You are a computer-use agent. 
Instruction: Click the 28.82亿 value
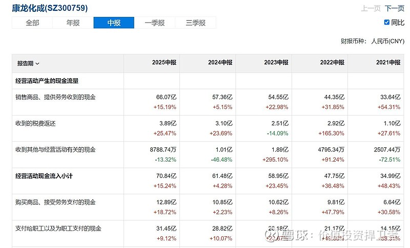point(222,229)
